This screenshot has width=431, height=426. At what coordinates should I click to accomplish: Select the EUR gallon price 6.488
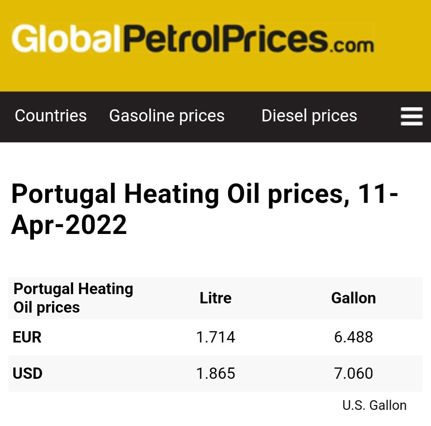point(354,337)
